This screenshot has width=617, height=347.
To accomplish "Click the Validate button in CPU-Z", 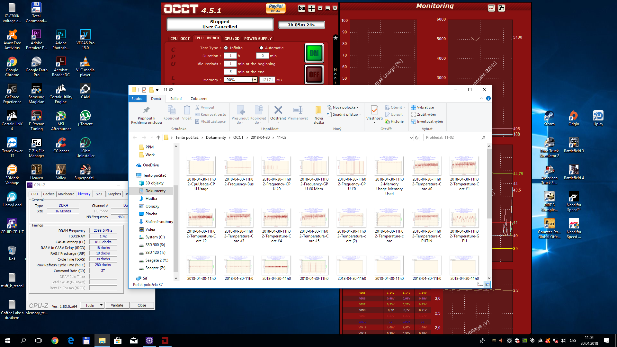I will [117, 305].
